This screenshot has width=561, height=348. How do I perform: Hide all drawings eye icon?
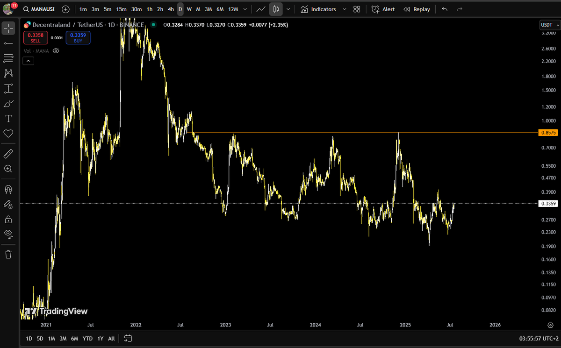(x=8, y=234)
